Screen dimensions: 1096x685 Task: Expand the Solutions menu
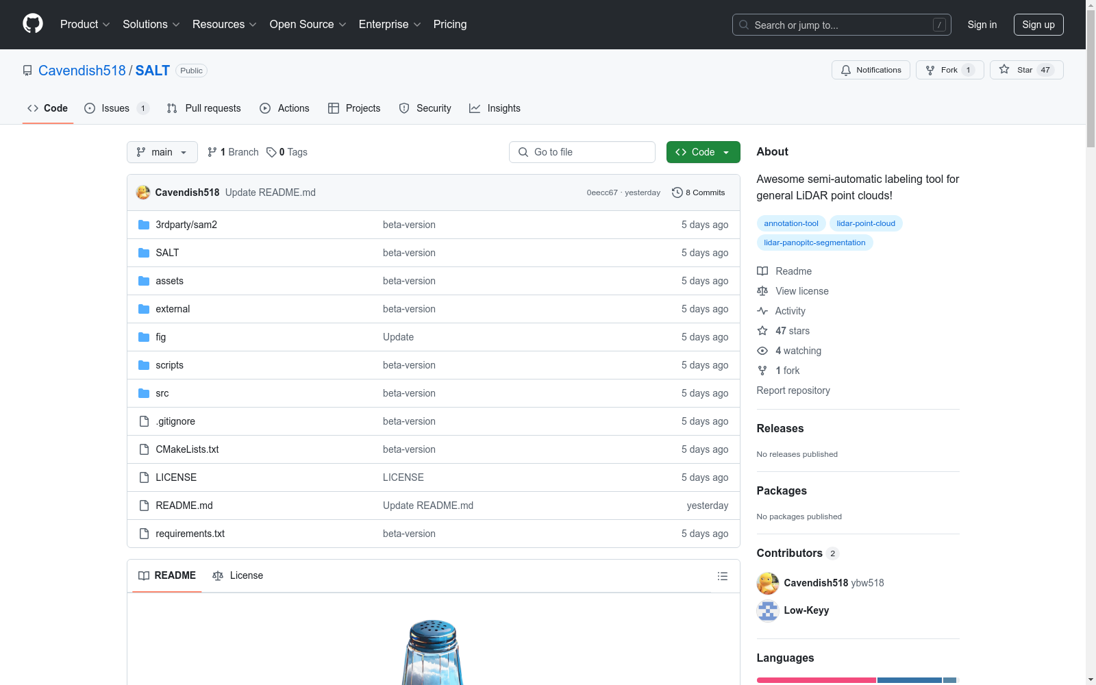[x=151, y=24]
